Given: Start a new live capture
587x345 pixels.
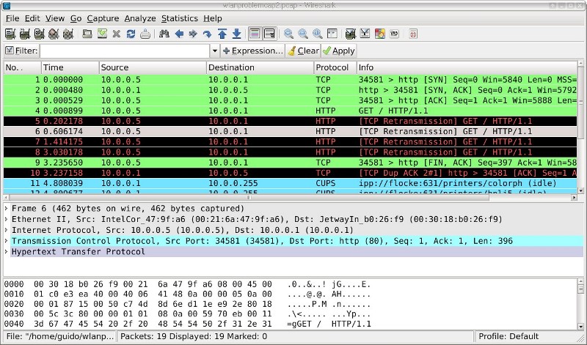Looking at the screenshot, I should point(39,34).
